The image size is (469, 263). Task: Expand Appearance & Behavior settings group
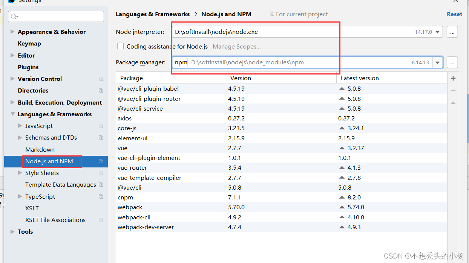(12, 32)
